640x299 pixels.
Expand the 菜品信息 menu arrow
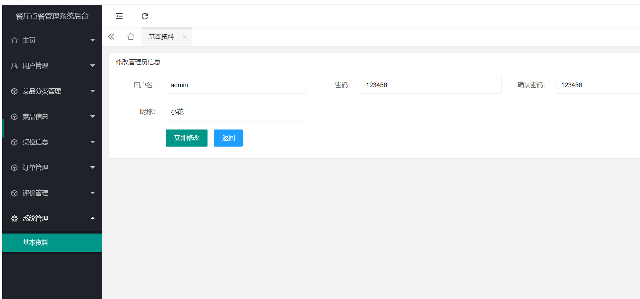93,117
